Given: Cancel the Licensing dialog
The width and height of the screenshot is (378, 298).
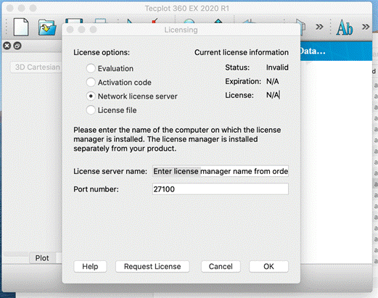Looking at the screenshot, I should coord(221,266).
